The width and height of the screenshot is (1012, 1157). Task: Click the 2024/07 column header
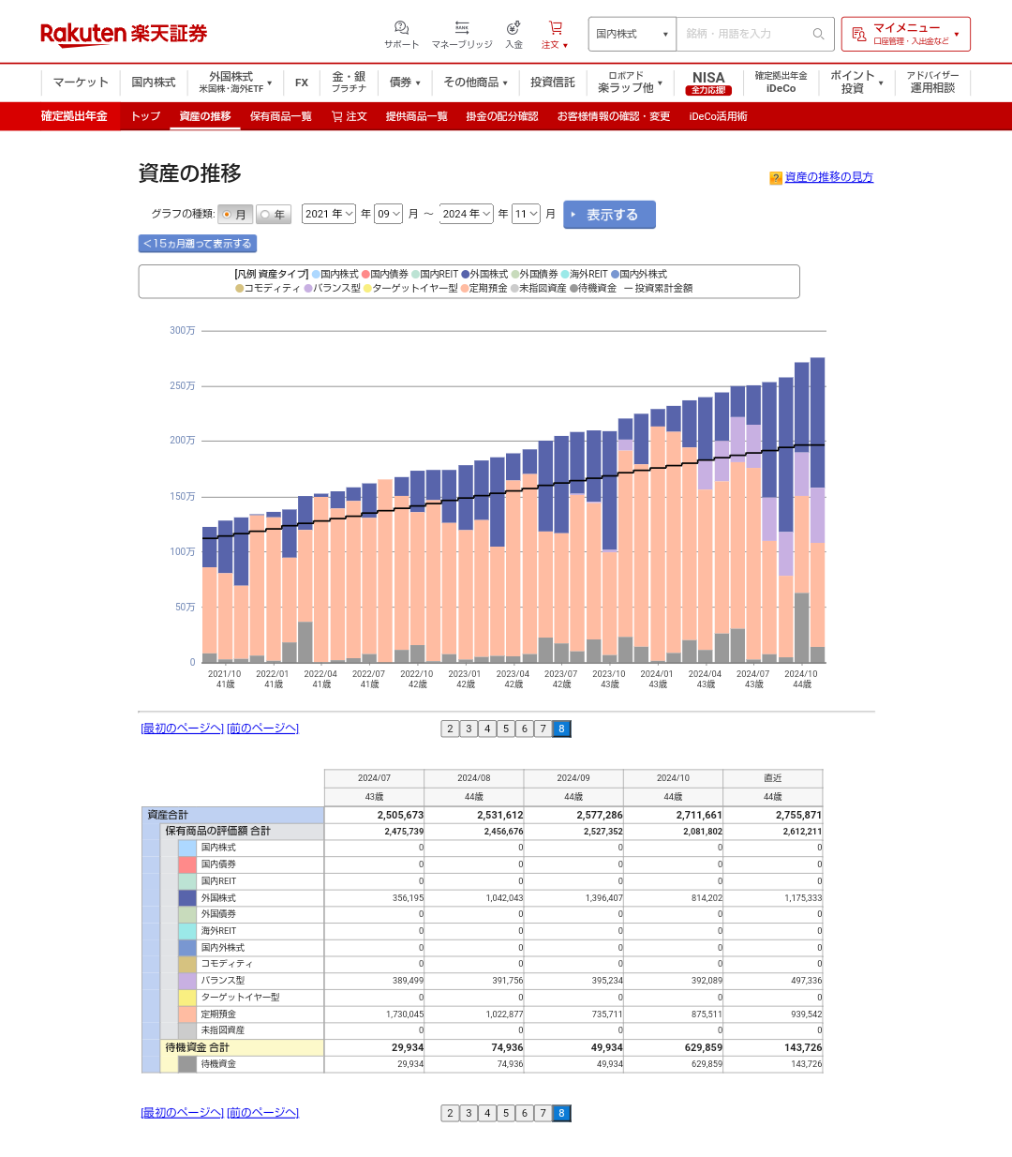click(x=374, y=778)
